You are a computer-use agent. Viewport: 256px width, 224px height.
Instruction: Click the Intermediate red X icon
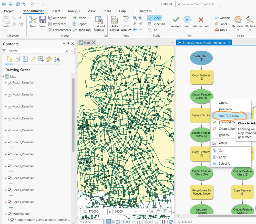(x=201, y=20)
